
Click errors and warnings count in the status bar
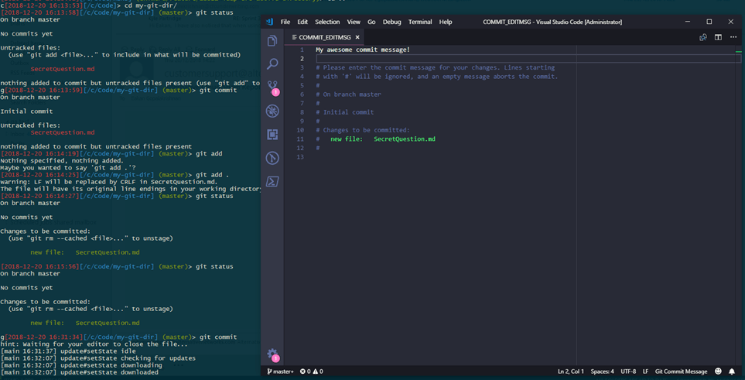[312, 371]
